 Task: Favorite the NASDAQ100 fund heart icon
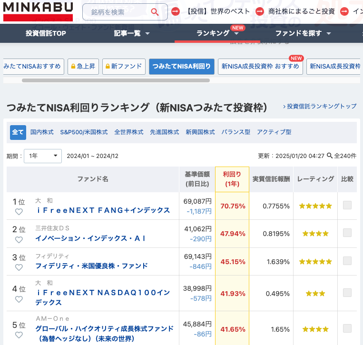coord(19,299)
